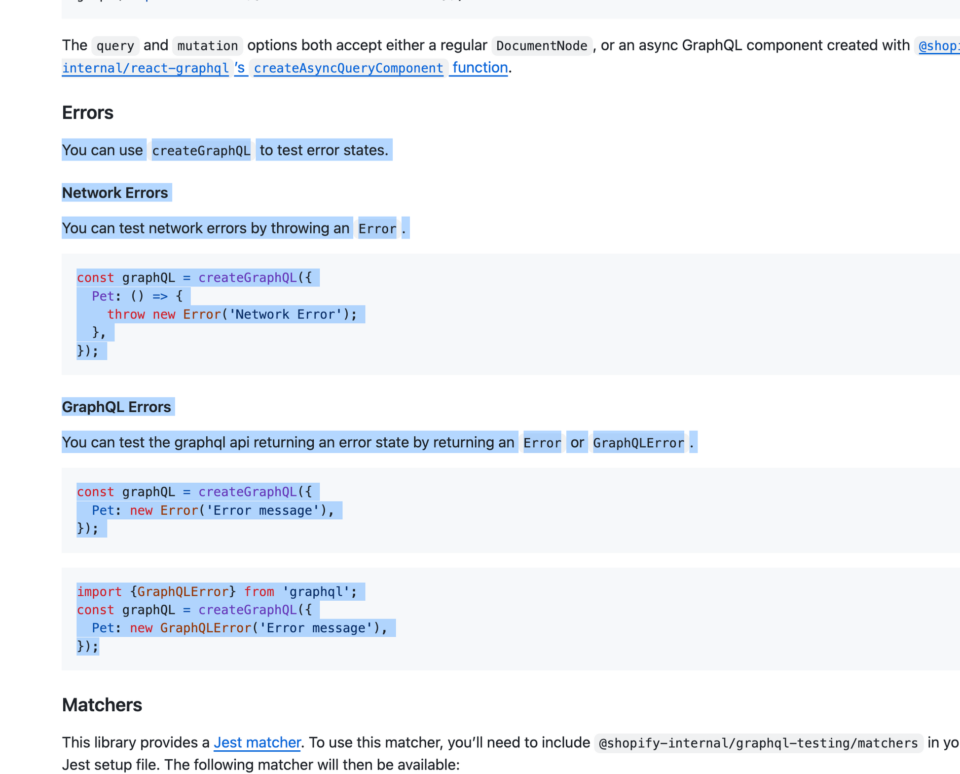Screen dimensions: 960x774
Task: Follow the Jest matcher link
Action: tap(257, 742)
